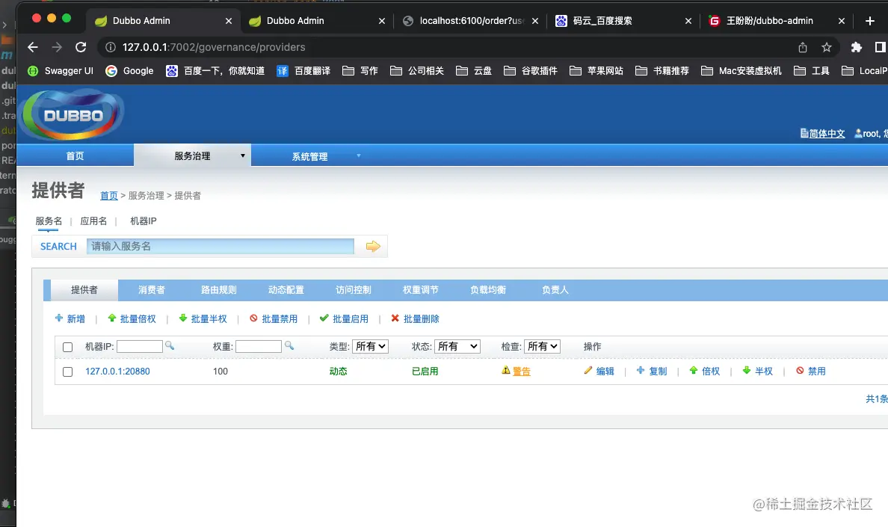The height and width of the screenshot is (527, 888).
Task: Click the 批量启用 link
Action: click(x=344, y=318)
